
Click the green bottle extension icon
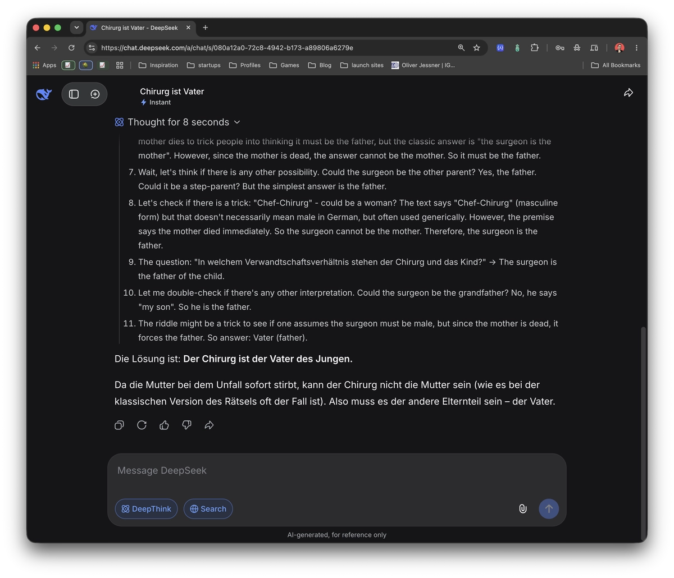point(517,48)
